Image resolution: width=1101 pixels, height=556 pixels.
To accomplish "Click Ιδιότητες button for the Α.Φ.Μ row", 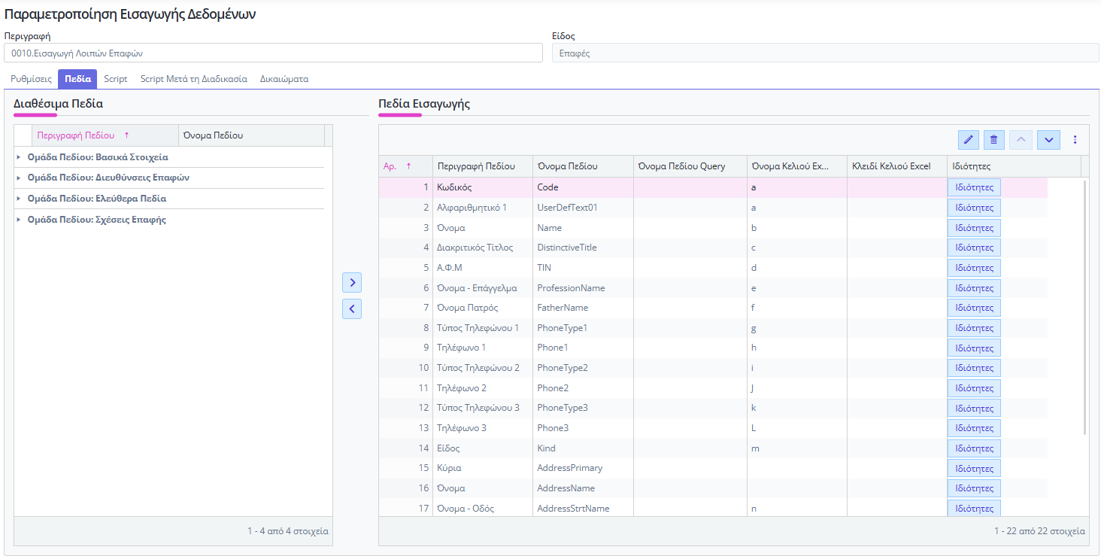I will click(973, 268).
